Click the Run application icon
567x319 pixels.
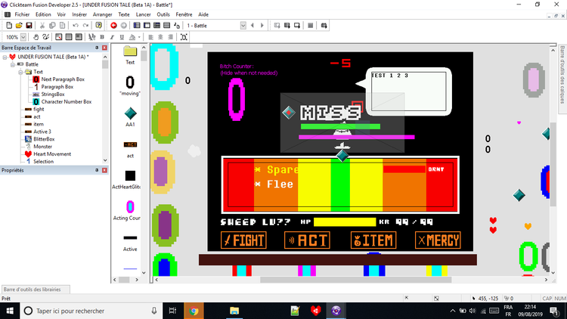[x=287, y=25]
